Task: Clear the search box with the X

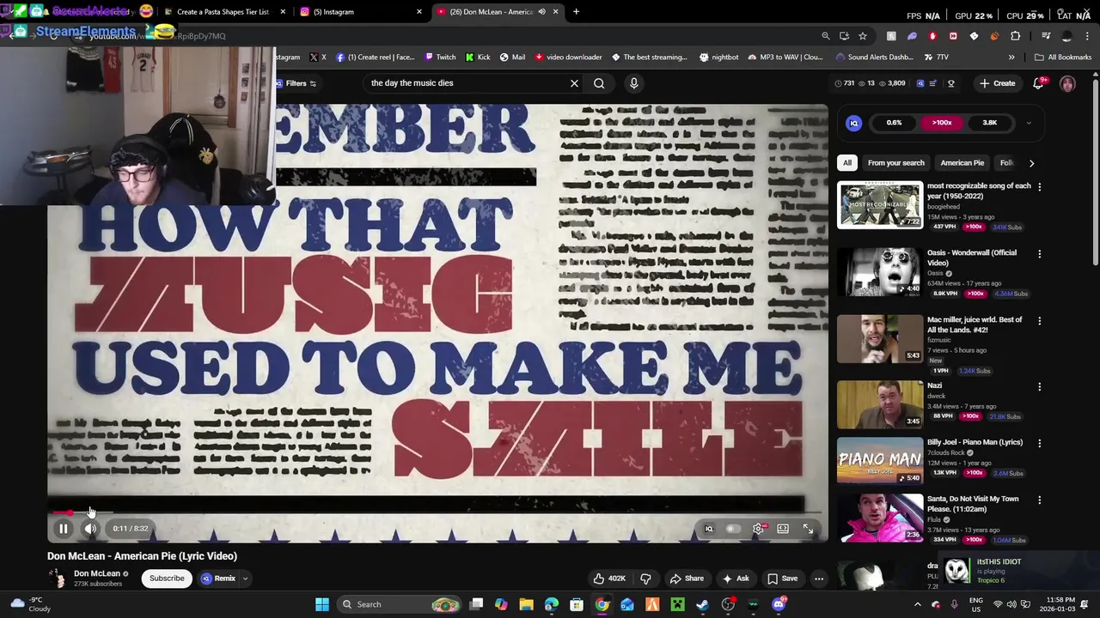Action: tap(574, 83)
